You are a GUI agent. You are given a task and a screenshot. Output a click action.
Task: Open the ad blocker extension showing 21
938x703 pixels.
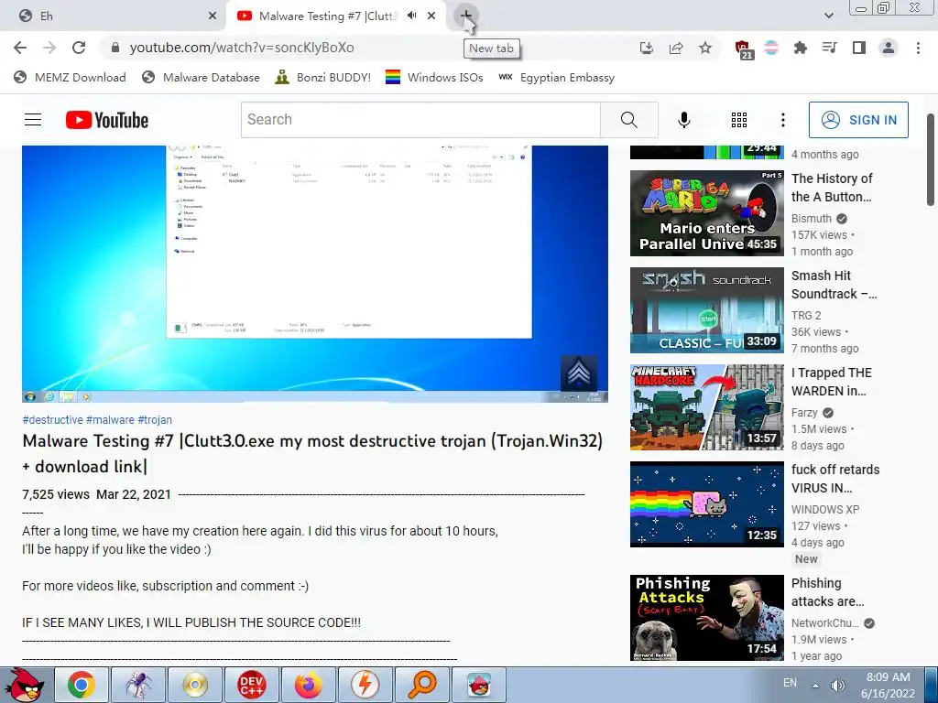click(743, 49)
